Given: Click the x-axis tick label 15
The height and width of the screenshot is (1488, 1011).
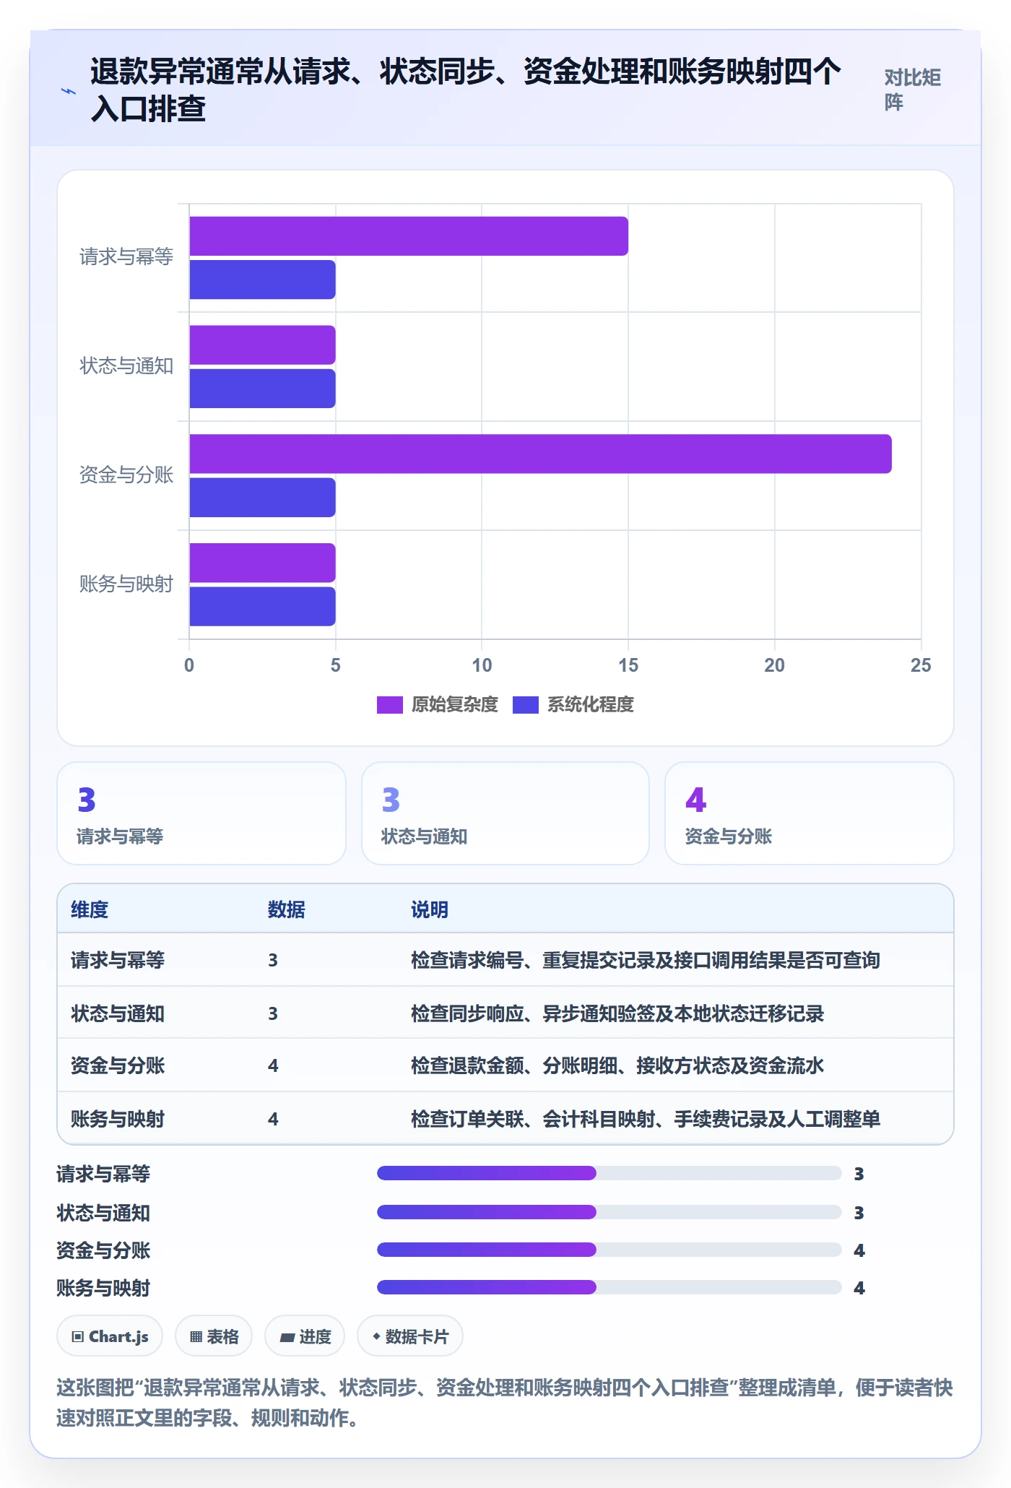Looking at the screenshot, I should click(628, 665).
